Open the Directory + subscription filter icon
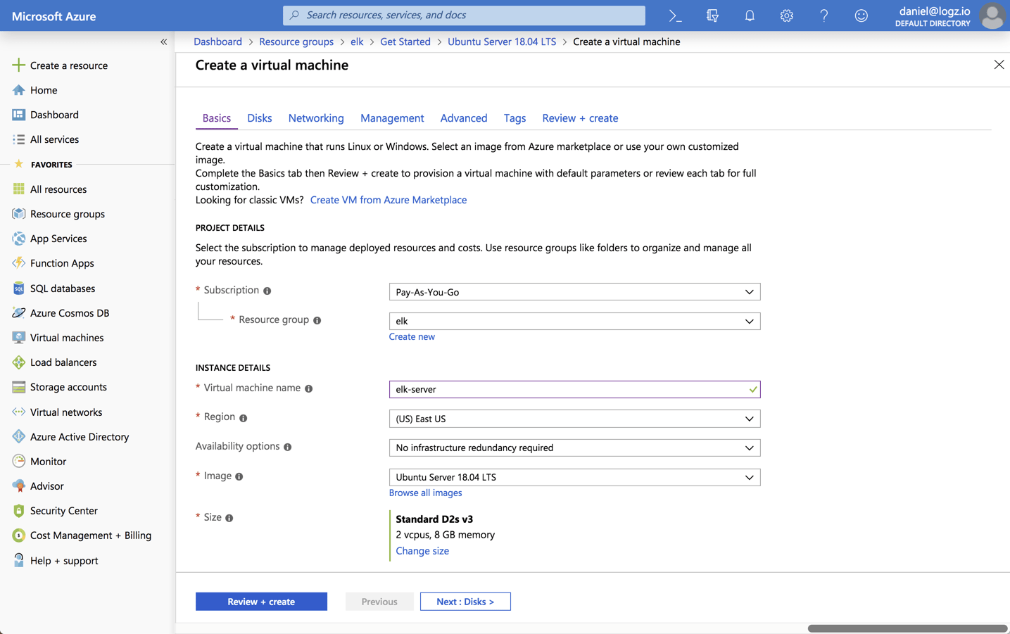The image size is (1010, 634). (712, 15)
